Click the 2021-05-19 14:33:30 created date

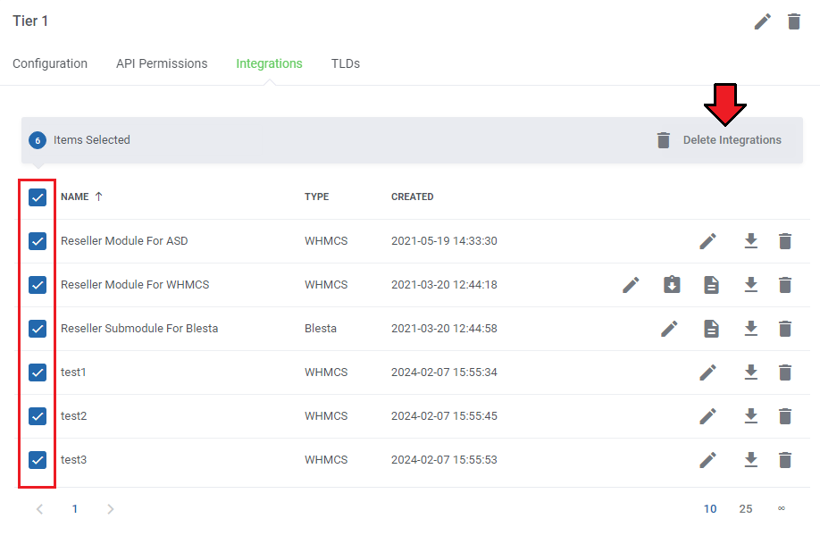click(444, 241)
